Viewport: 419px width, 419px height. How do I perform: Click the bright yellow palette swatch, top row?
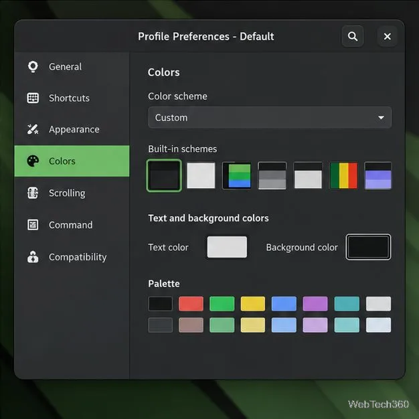tap(253, 304)
